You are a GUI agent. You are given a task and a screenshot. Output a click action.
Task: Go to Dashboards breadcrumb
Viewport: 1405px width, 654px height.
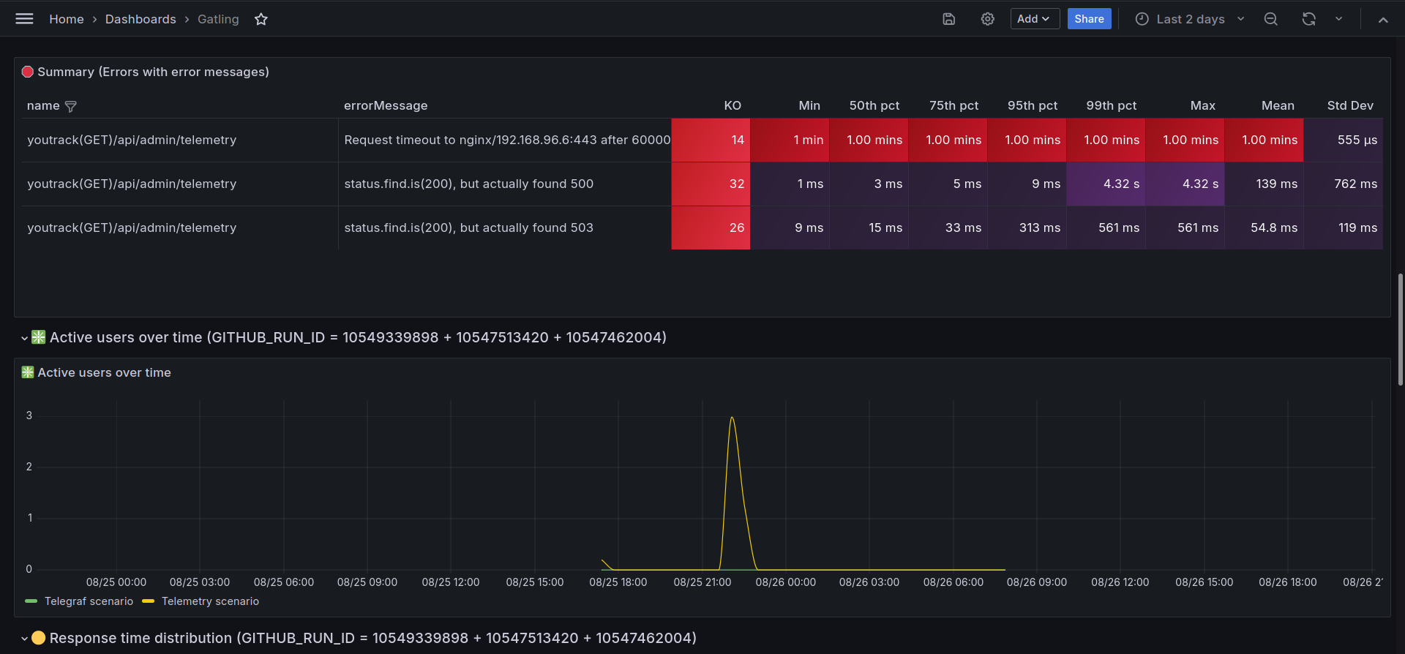[140, 19]
